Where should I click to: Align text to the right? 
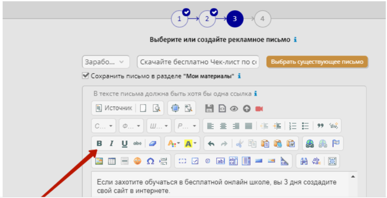[236, 126]
